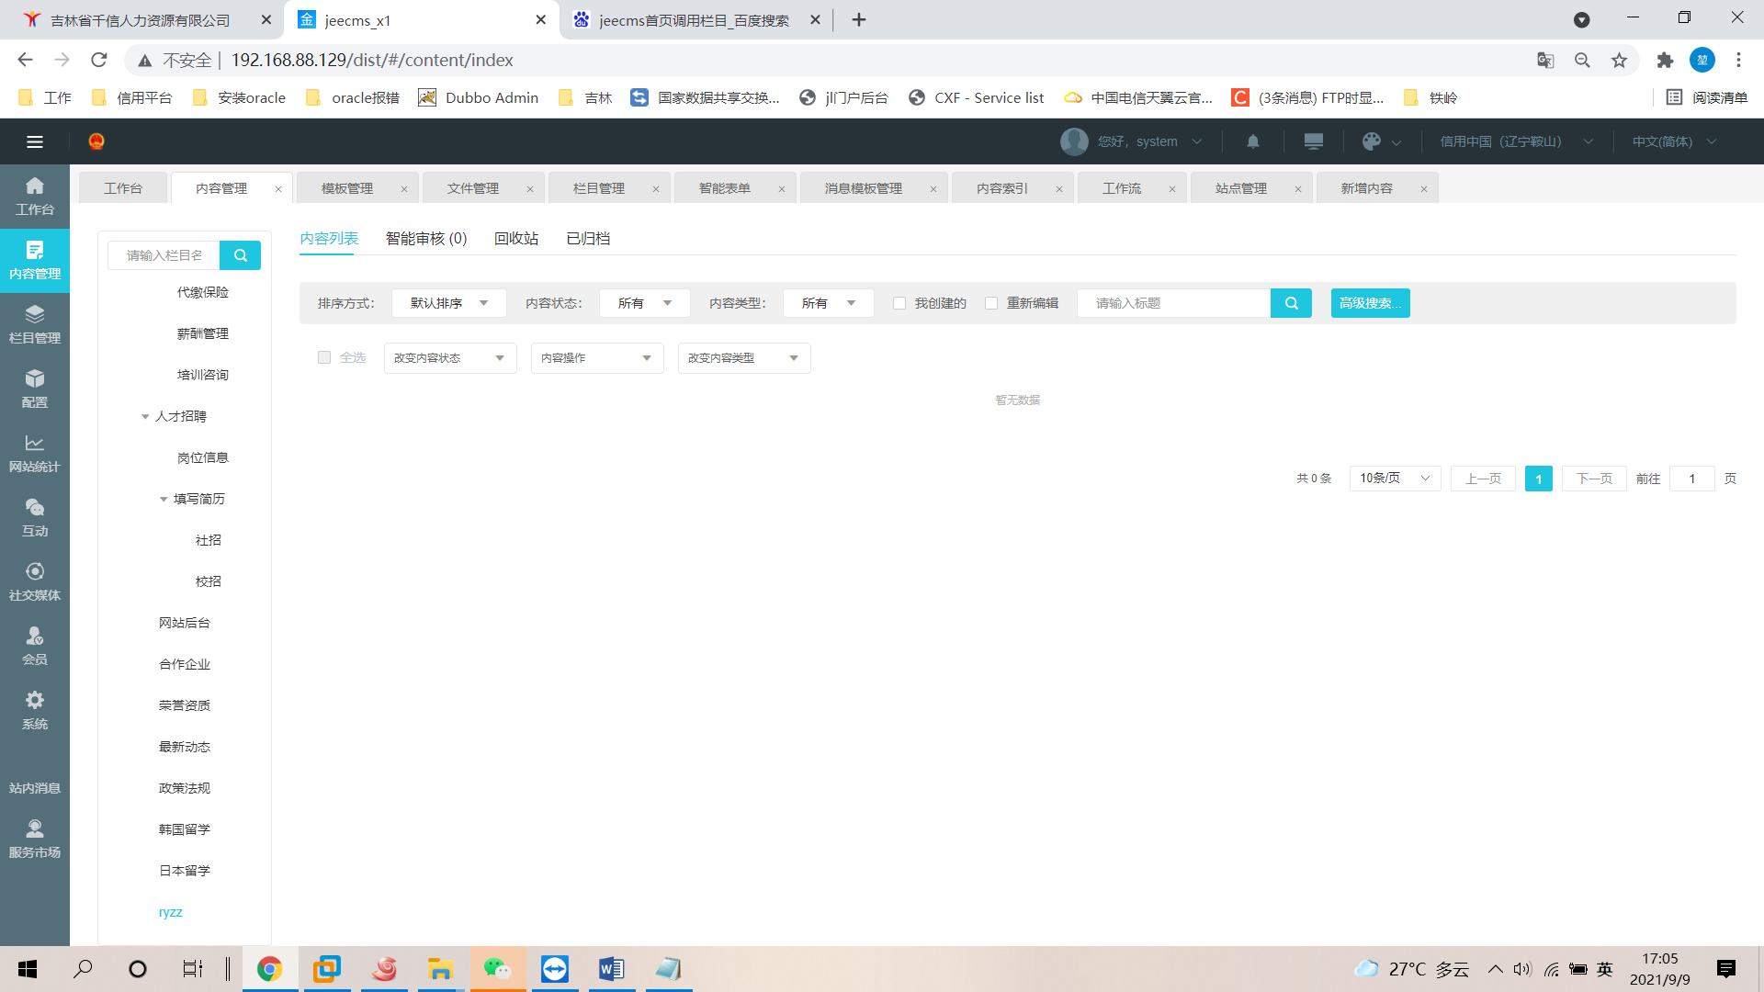Switch to the 模板管理 tab
Image resolution: width=1764 pixels, height=992 pixels.
[347, 188]
